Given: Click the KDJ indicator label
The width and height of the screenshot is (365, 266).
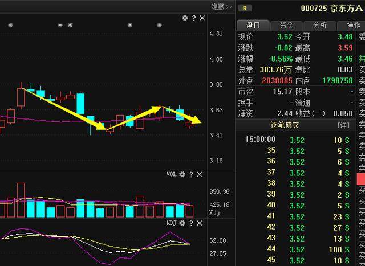Looking at the screenshot, I should click(x=171, y=223).
